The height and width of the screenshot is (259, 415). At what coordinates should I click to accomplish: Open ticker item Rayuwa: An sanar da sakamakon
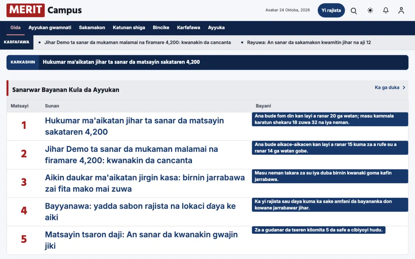point(309,42)
